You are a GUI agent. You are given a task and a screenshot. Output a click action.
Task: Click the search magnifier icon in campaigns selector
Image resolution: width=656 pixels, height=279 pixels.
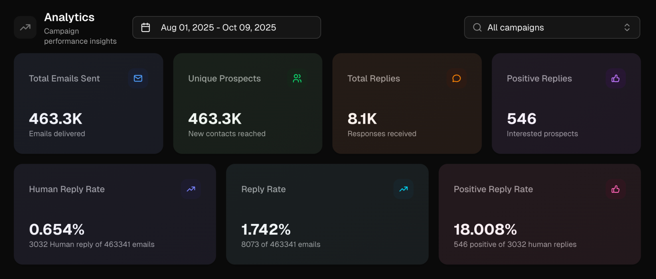(x=477, y=27)
